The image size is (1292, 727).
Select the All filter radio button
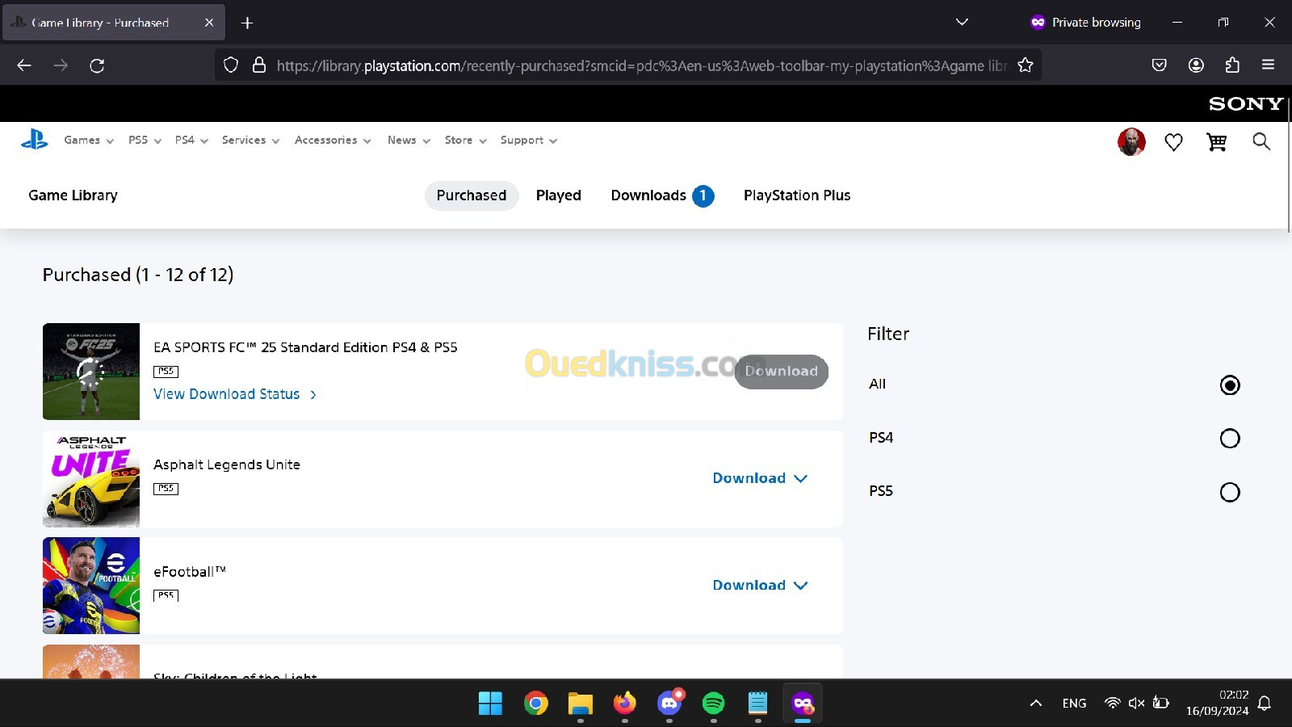[1230, 385]
